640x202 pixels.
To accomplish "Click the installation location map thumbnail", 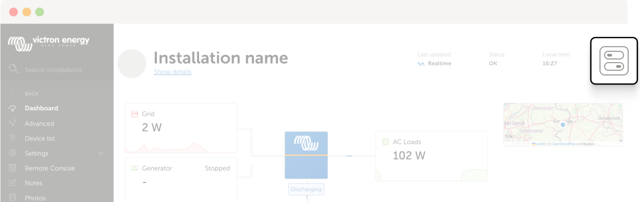I will click(x=562, y=124).
